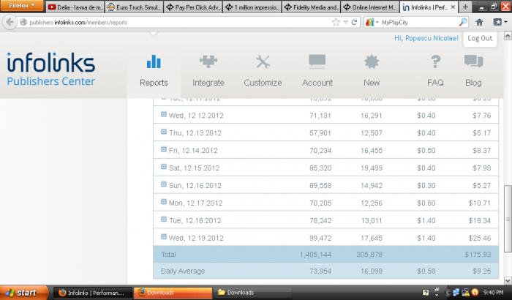Click the scrollbar up arrow
This screenshot has height=300, width=512.
(x=508, y=36)
